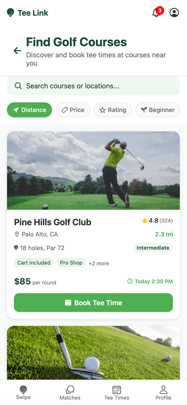Image resolution: width=187 pixels, height=405 pixels.
Task: Click the search courses or locations field
Action: point(96,86)
